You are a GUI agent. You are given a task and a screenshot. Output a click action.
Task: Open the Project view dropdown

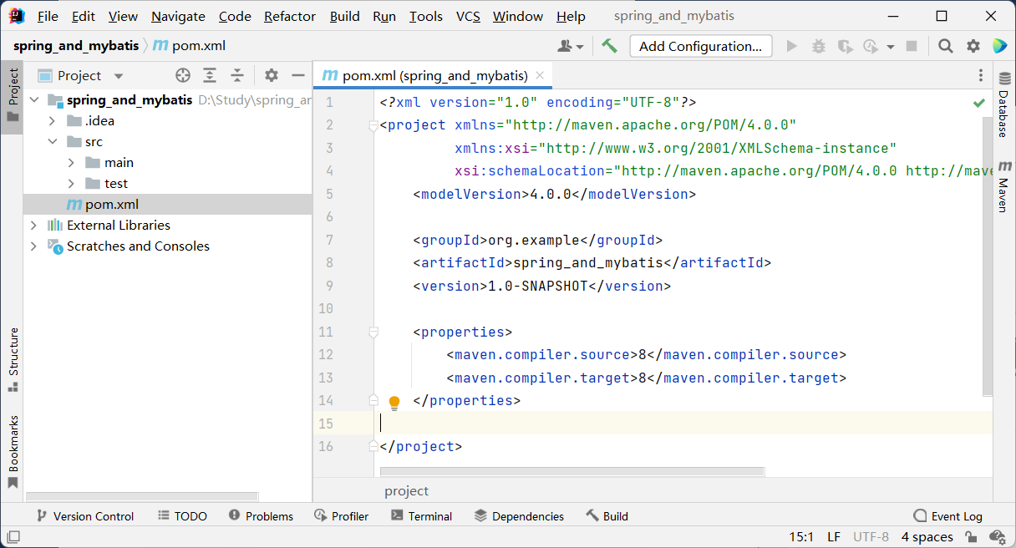[80, 75]
